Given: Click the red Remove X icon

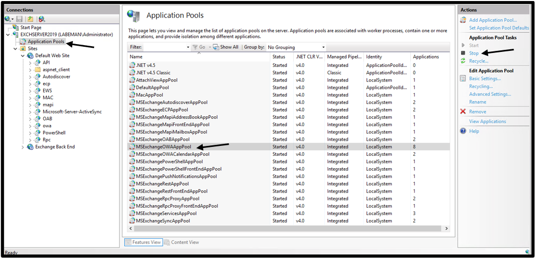Looking at the screenshot, I should point(463,112).
